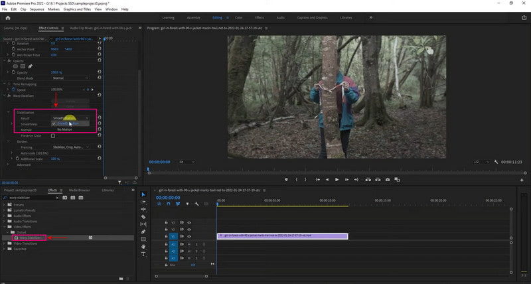Hide video track V1 with its eye icon

(x=189, y=236)
